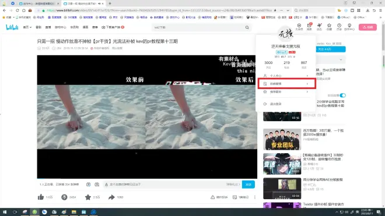Image resolution: width=385 pixels, height=216 pixels.
Task: Open the personal center menu entry
Action: point(286,76)
